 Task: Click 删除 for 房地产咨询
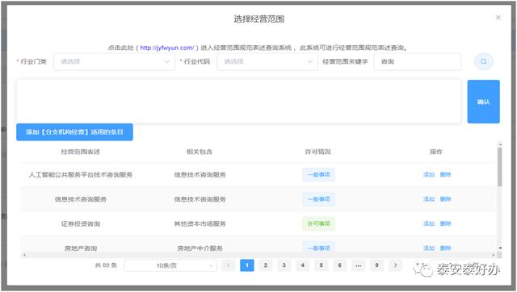[445, 248]
